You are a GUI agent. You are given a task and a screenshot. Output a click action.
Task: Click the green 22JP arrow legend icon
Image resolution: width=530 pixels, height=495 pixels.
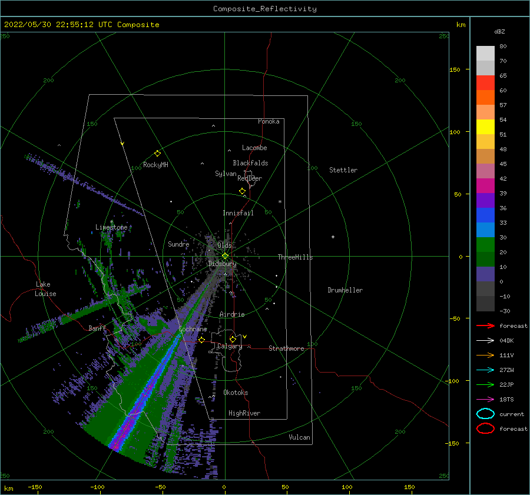(485, 384)
